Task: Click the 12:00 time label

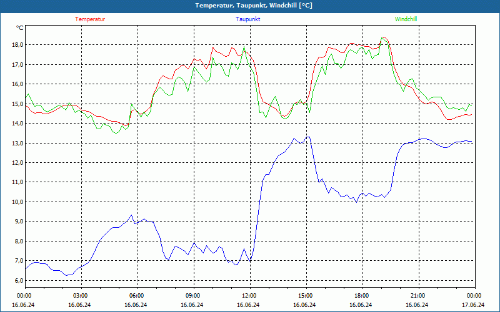Action: tap(249, 296)
